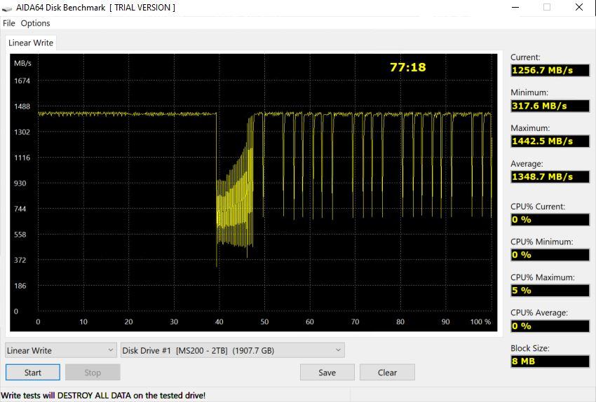Save the benchmark result

point(327,373)
